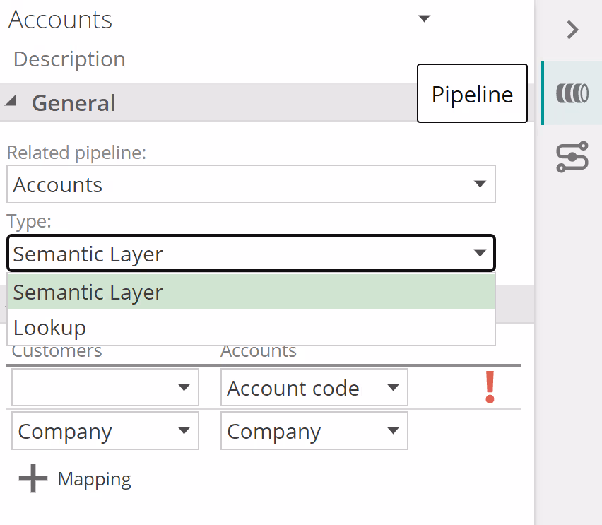Click the plus icon to add mapping

(33, 479)
